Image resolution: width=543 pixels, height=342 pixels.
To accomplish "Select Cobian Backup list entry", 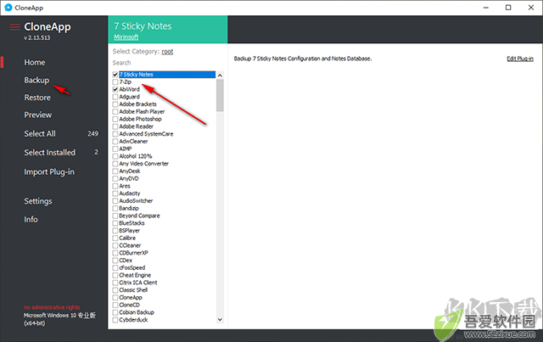I will [x=137, y=312].
